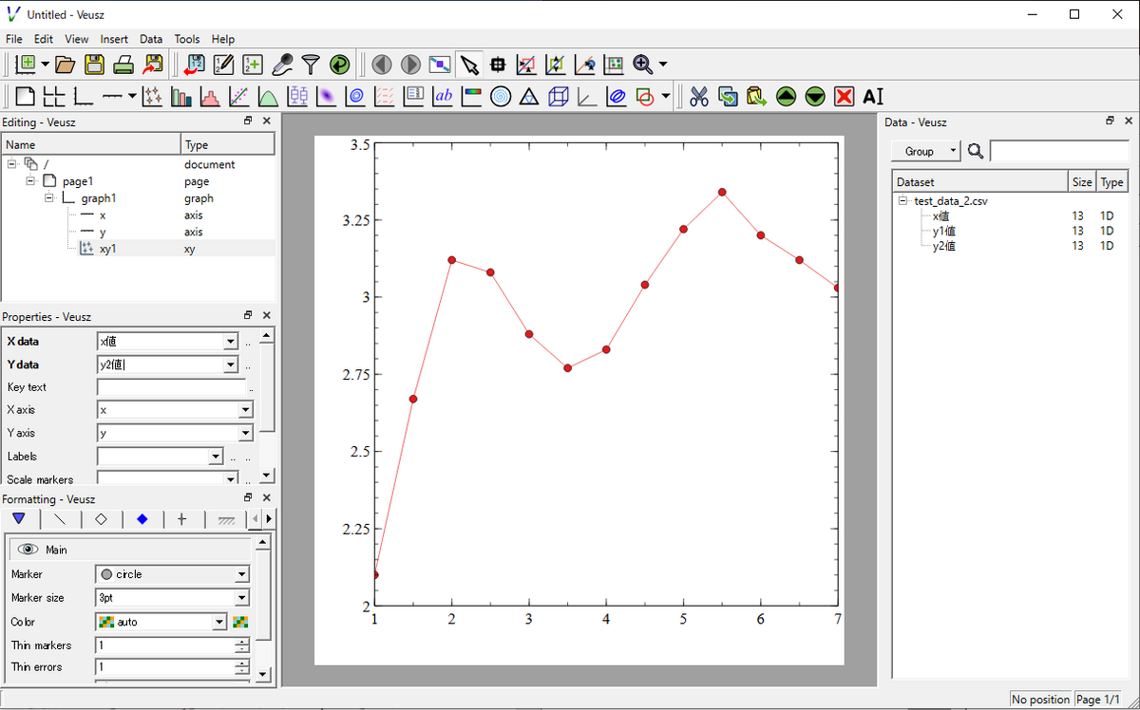Collapse the page1 tree node
The height and width of the screenshot is (710, 1140).
(x=30, y=181)
